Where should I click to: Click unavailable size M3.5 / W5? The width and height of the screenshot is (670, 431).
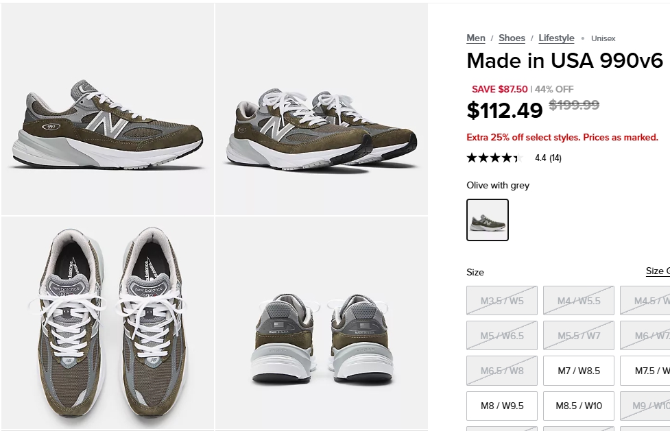click(x=501, y=300)
